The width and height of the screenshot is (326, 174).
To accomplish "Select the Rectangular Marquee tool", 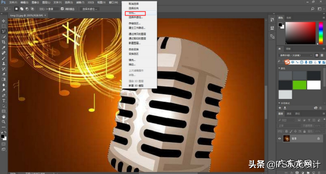I will pyautogui.click(x=4, y=26).
